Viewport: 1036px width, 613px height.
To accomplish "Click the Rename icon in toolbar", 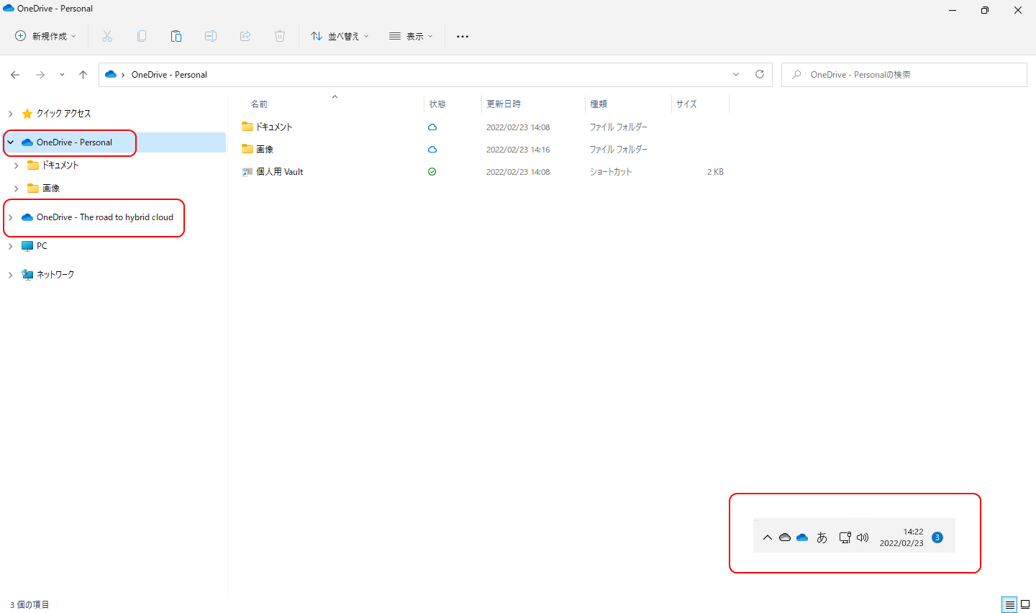I will click(211, 36).
